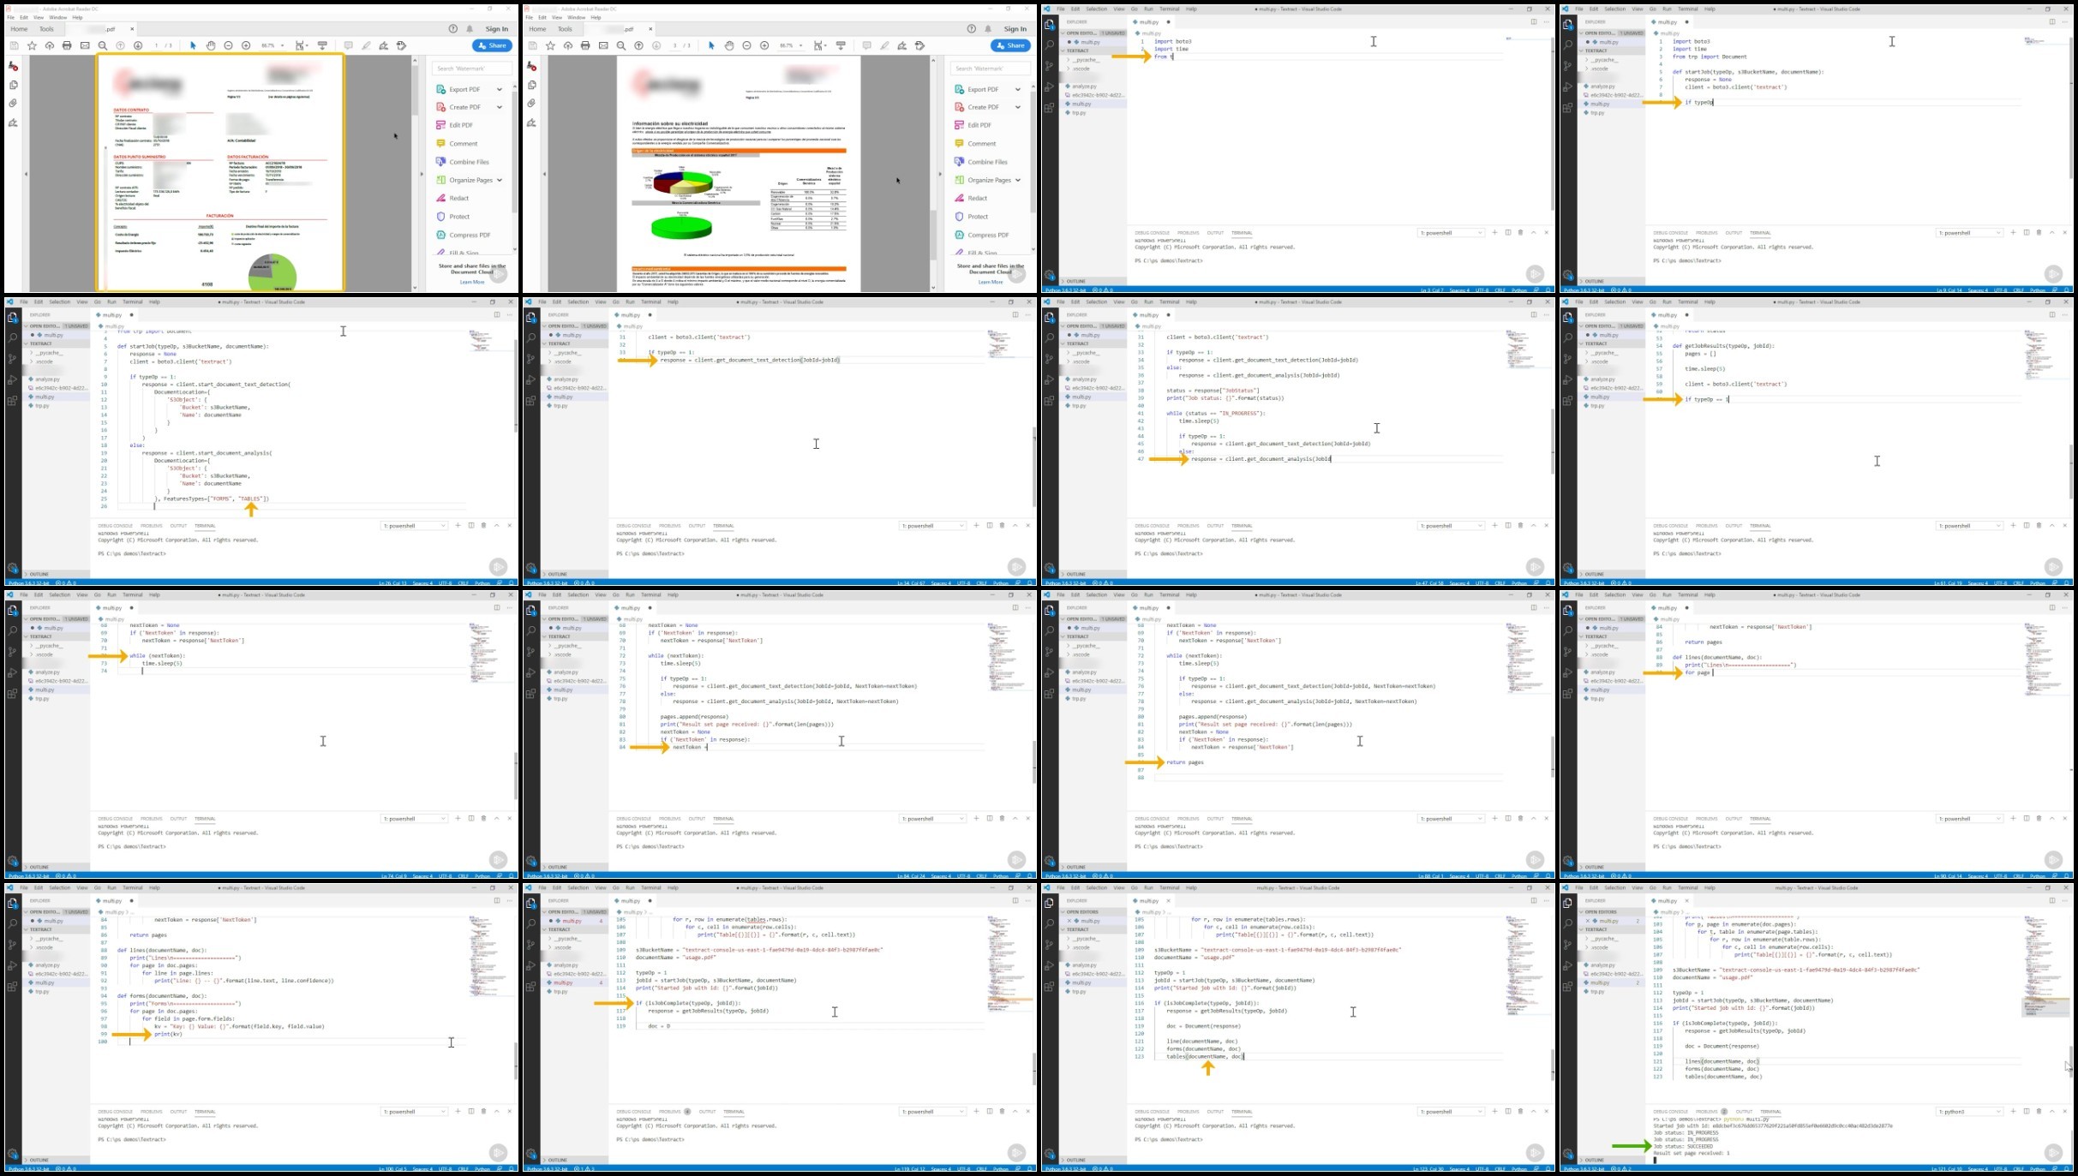
Task: In Acrobat invoice-page window, click zoom-in plus icon
Action: [246, 45]
